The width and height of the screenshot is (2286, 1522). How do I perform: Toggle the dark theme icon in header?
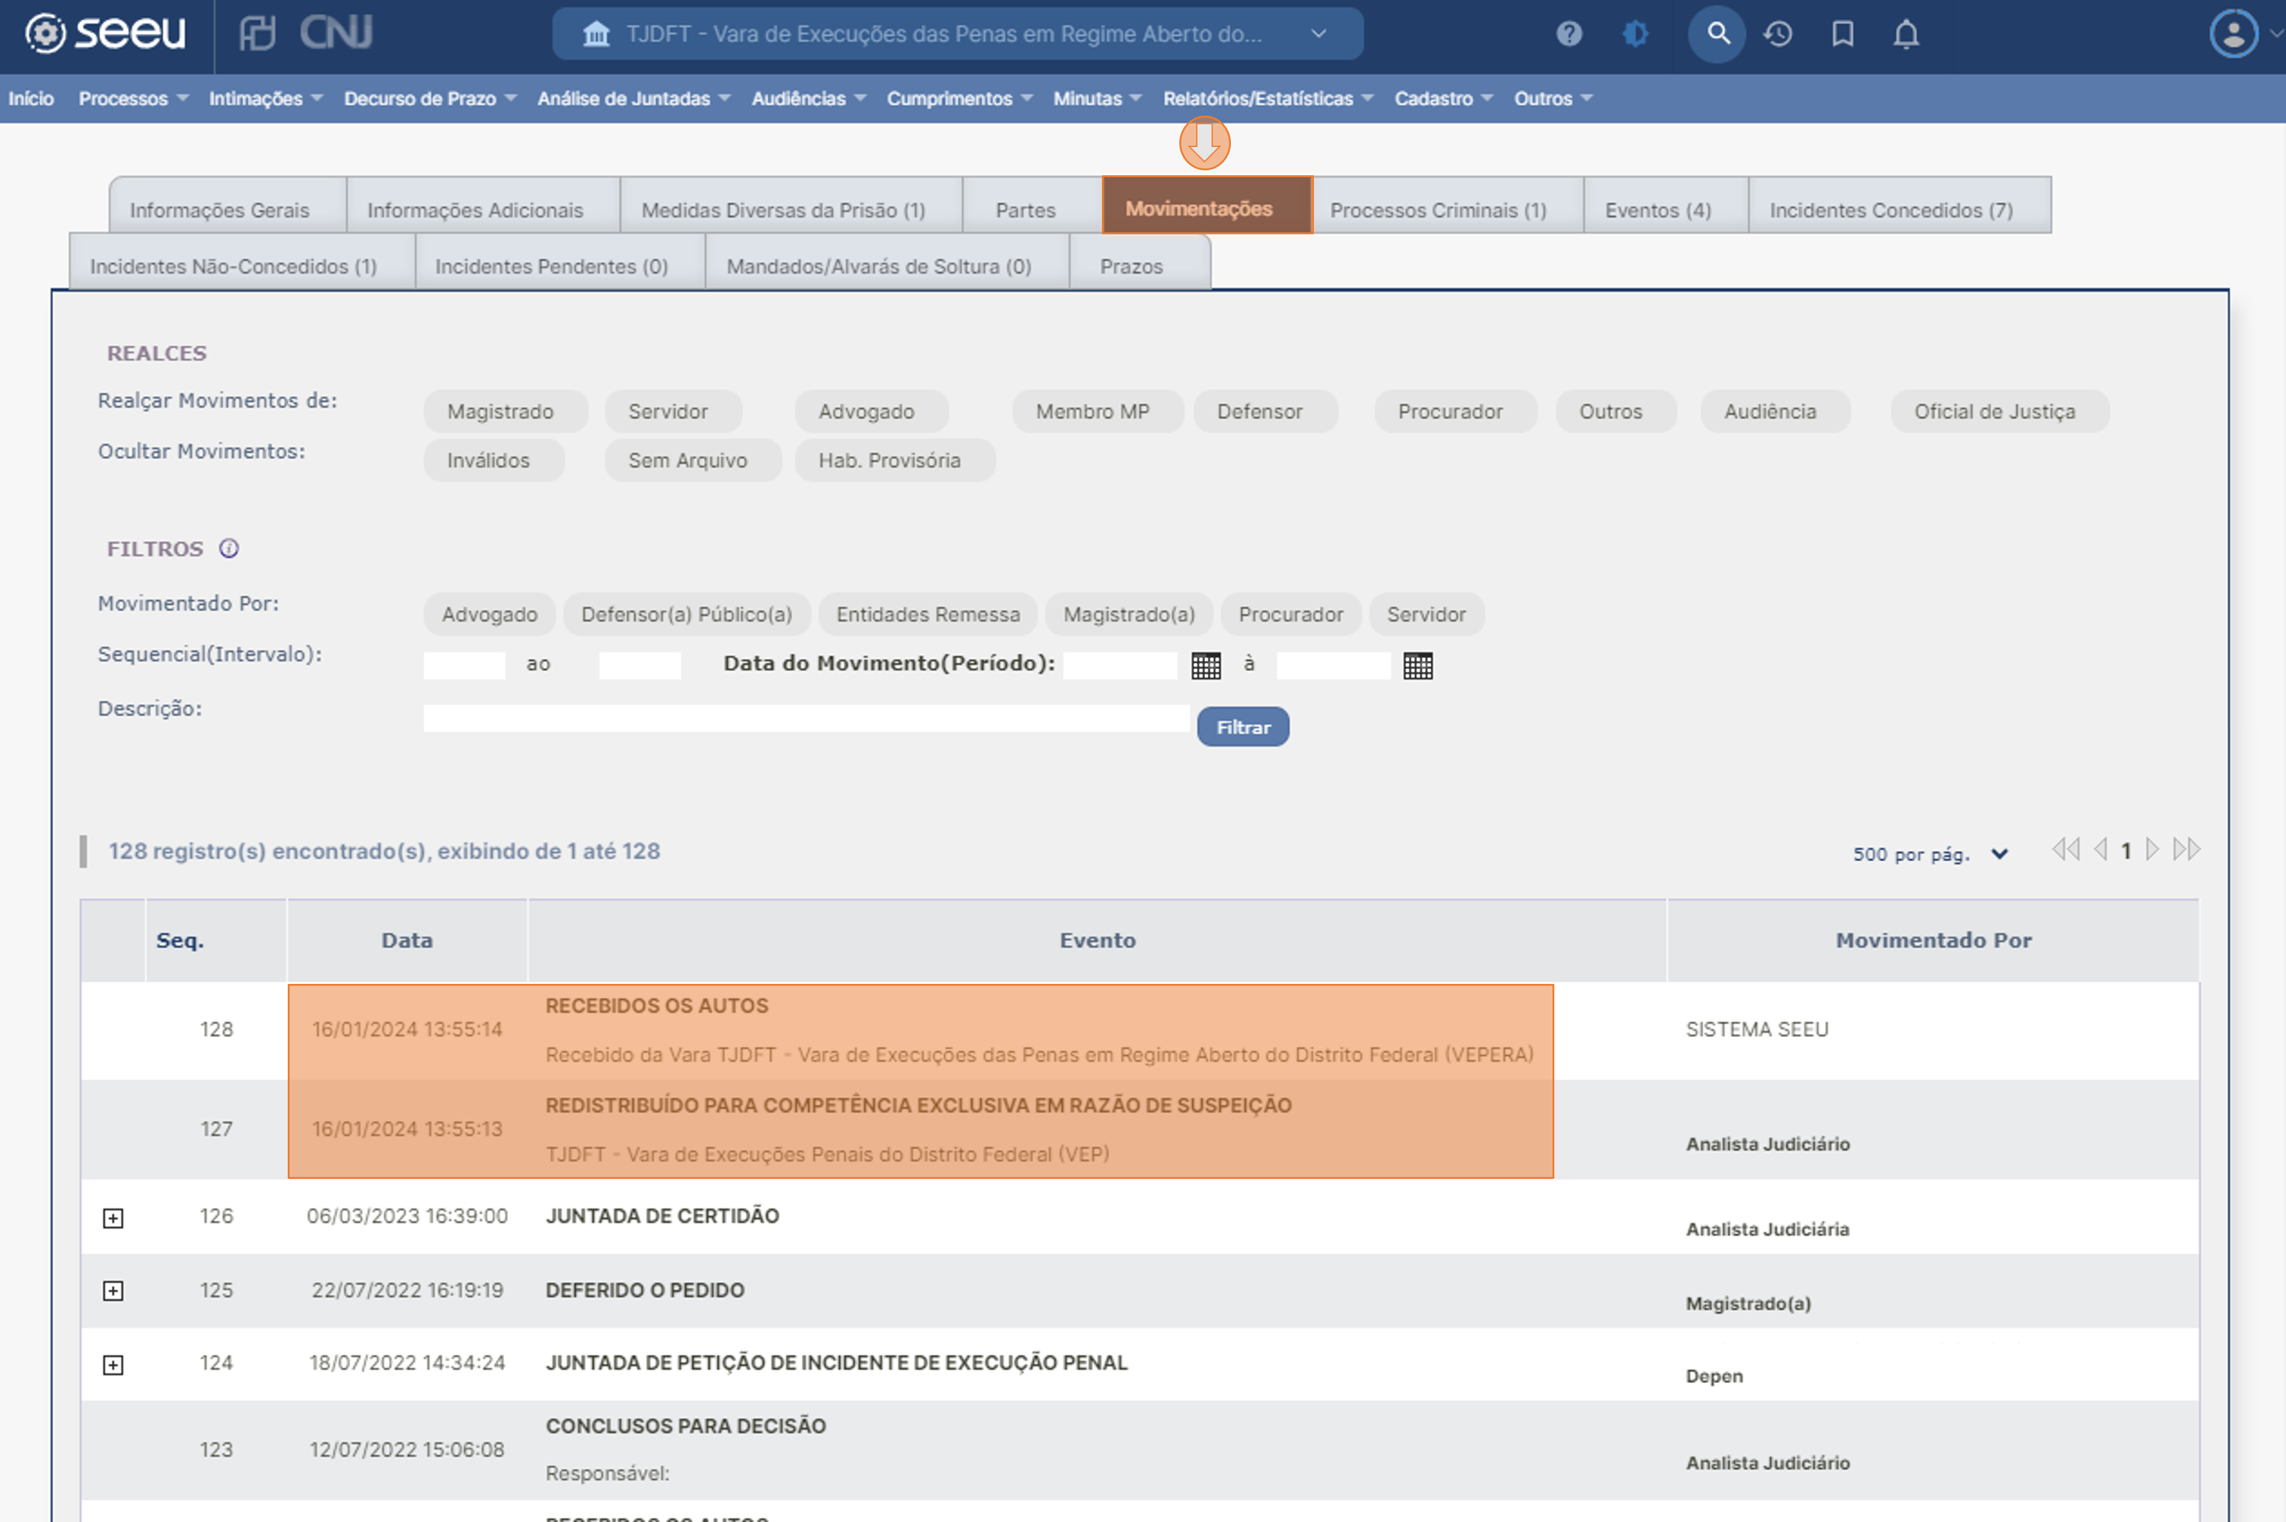tap(1636, 34)
